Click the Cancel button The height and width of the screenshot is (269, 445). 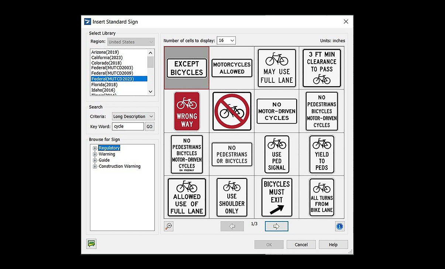click(x=301, y=245)
